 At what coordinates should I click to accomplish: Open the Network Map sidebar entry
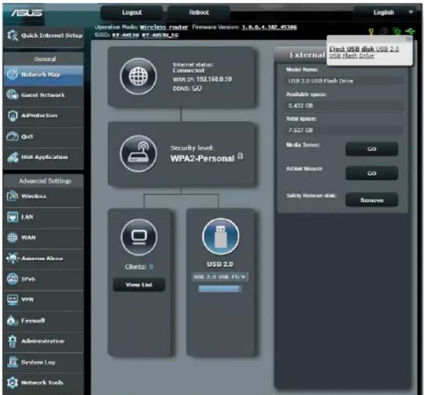click(x=44, y=74)
